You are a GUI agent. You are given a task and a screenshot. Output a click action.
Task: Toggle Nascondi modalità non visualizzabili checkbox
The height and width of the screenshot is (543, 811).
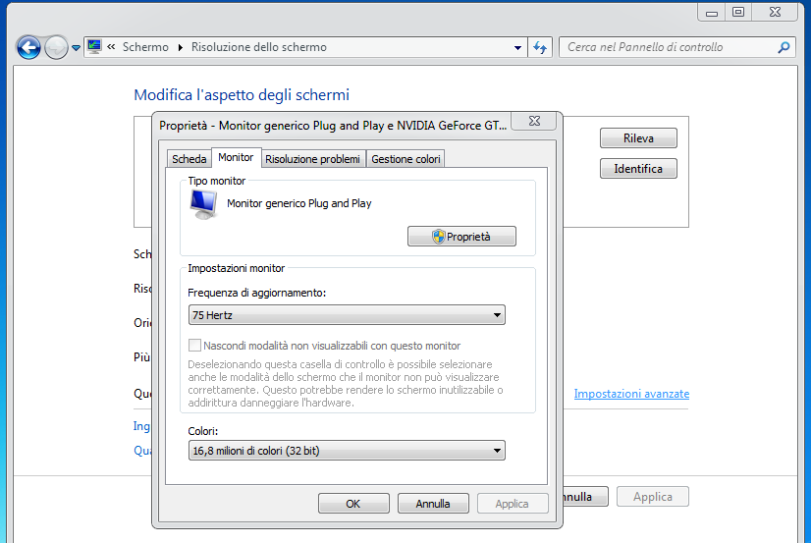pyautogui.click(x=194, y=346)
